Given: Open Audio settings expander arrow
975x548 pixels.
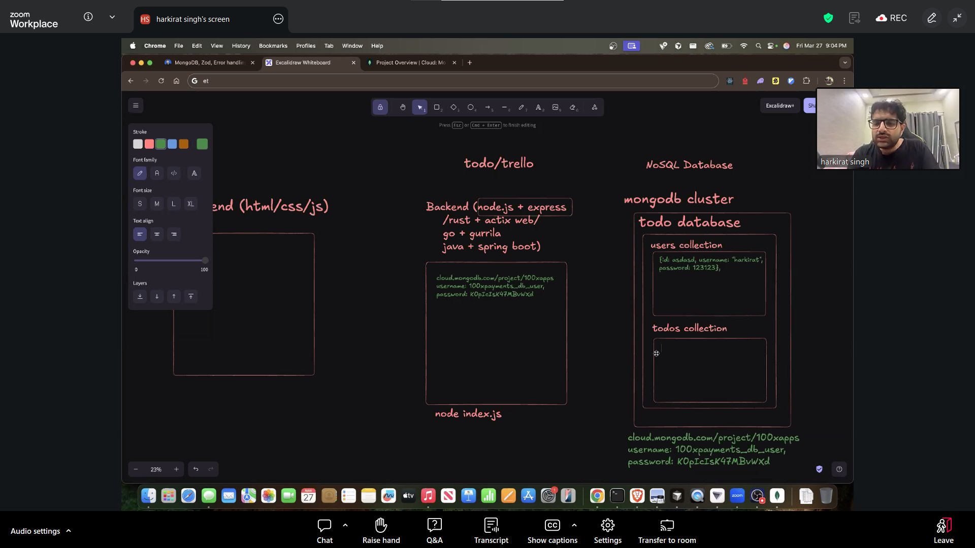Looking at the screenshot, I should coord(69,531).
